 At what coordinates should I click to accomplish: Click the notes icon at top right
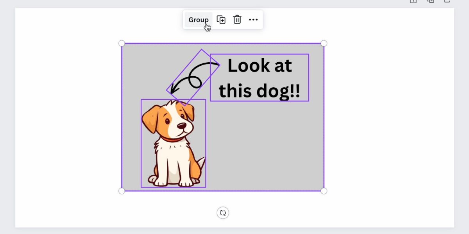414,2
